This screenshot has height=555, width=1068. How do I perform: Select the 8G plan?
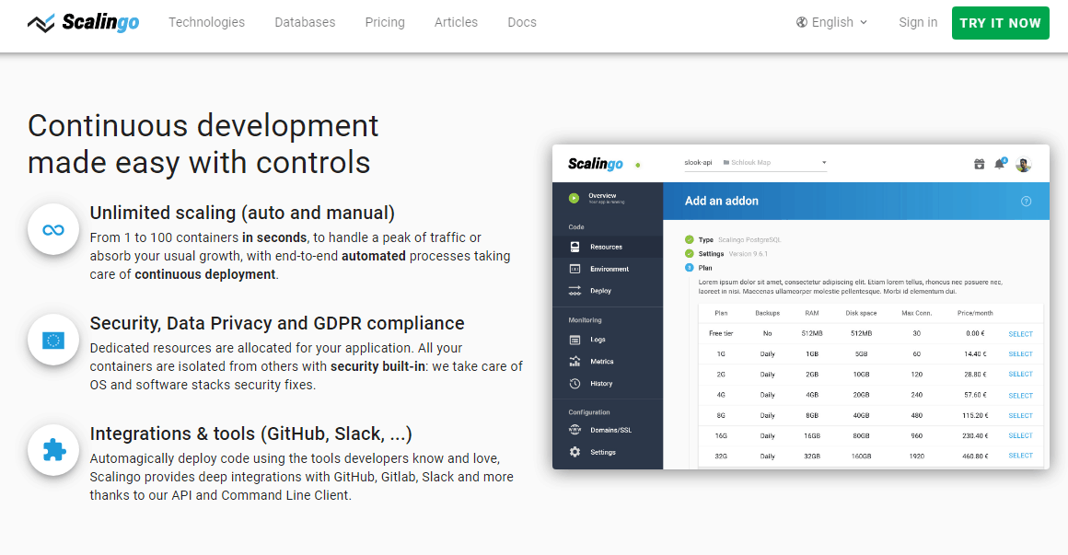point(1020,415)
